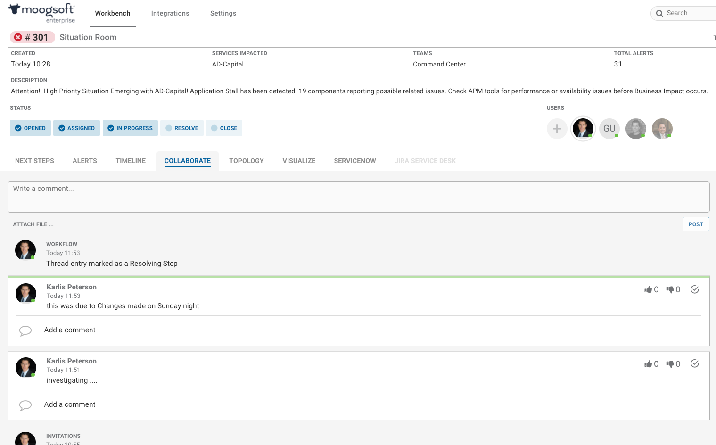Click the AD-Capital impacted service
716x445 pixels.
point(228,64)
